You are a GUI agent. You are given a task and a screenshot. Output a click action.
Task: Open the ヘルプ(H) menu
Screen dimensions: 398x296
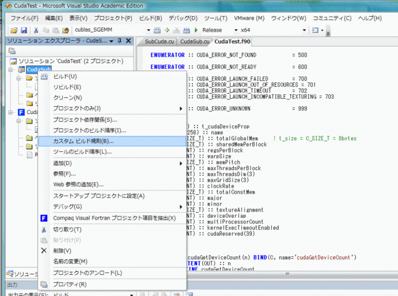coord(370,18)
